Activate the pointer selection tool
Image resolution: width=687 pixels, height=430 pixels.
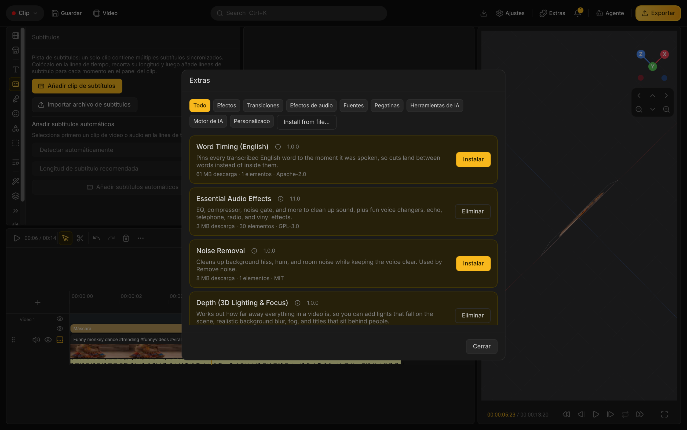click(x=65, y=238)
